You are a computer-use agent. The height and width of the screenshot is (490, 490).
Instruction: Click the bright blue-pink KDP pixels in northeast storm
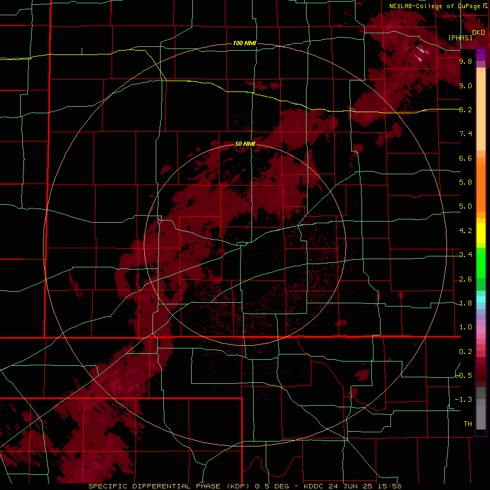421,50
